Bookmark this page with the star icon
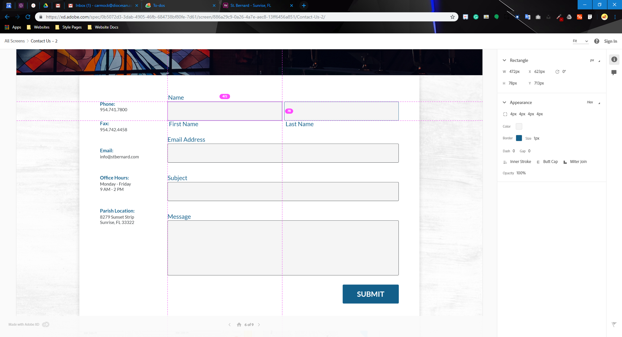This screenshot has width=622, height=337. 453,17
